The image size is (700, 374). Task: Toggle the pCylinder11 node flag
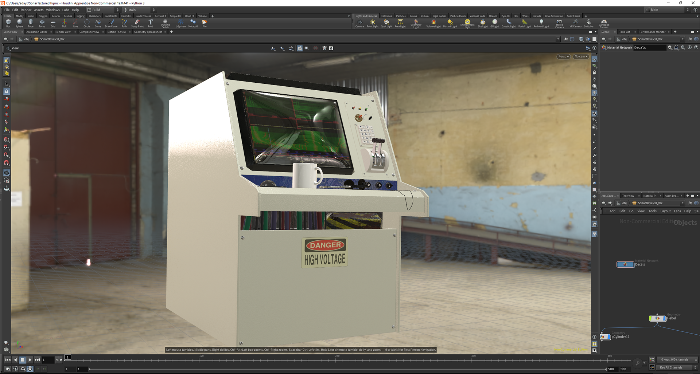tap(609, 337)
